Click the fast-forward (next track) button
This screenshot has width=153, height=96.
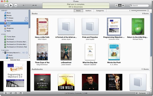[x=15, y=5]
